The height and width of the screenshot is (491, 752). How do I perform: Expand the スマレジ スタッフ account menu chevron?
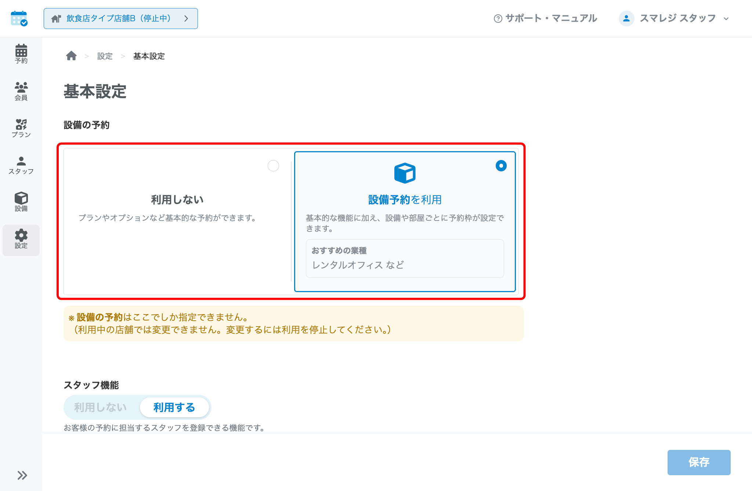click(726, 19)
